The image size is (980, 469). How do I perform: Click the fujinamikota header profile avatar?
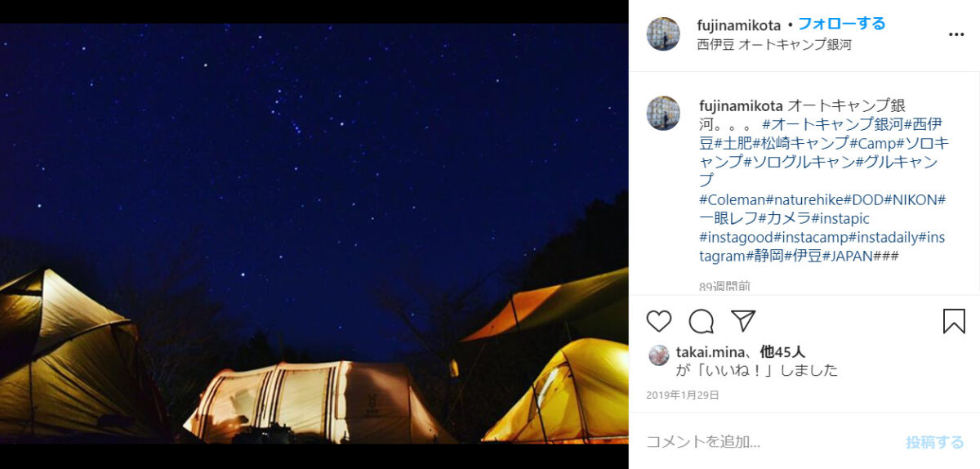(663, 33)
